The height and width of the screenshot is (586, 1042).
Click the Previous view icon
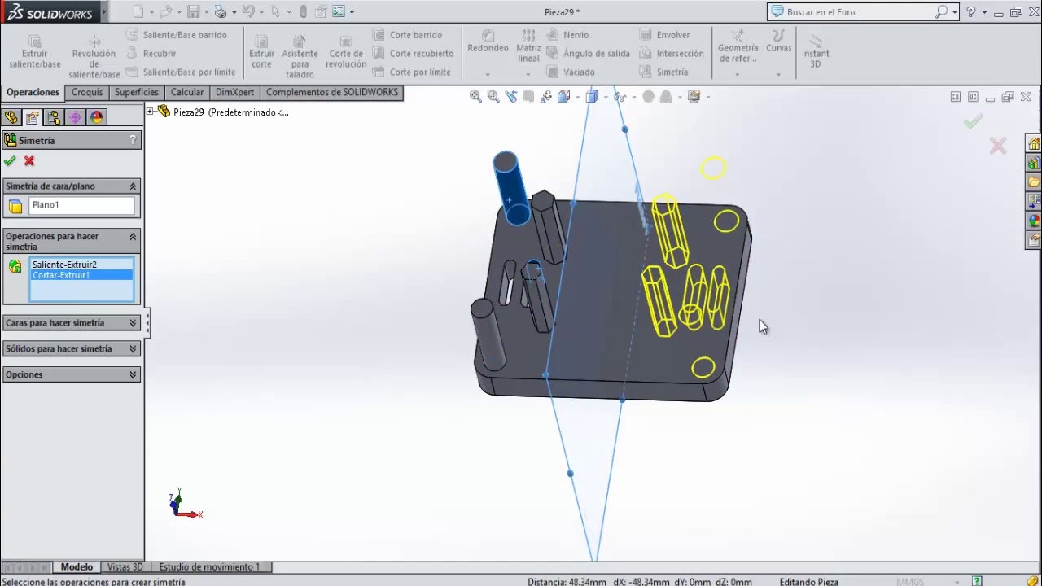[x=511, y=96]
